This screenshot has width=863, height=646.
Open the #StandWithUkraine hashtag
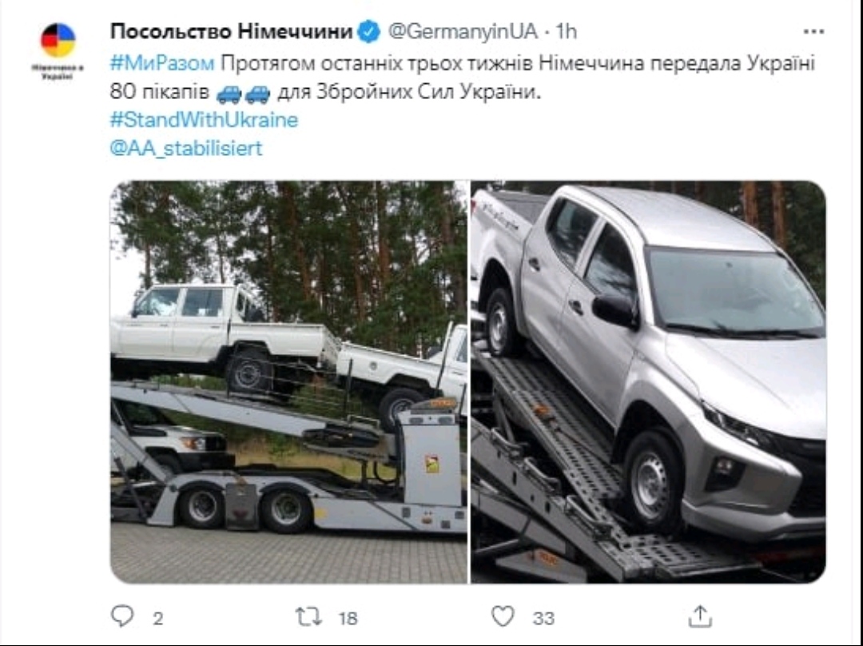(x=205, y=120)
